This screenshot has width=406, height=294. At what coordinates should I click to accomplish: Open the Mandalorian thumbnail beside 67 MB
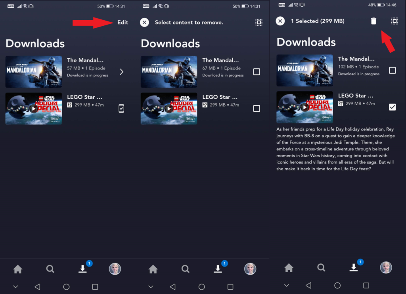pos(169,72)
